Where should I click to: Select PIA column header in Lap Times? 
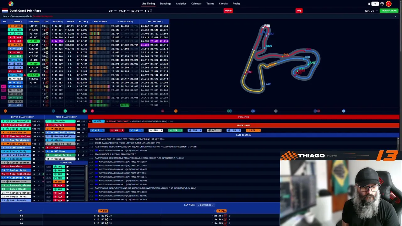click(222, 211)
